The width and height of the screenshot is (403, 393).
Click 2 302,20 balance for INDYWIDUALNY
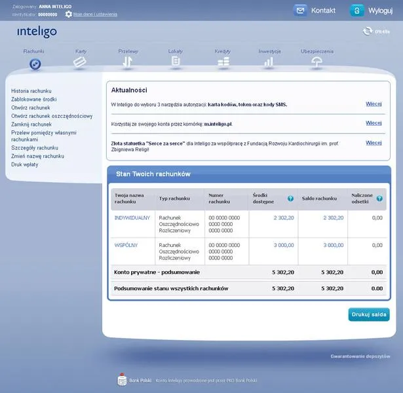[333, 218]
